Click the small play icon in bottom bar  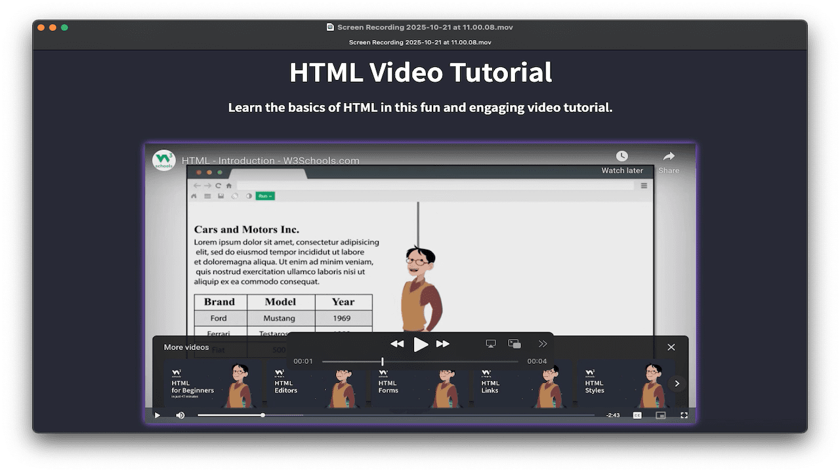[157, 415]
